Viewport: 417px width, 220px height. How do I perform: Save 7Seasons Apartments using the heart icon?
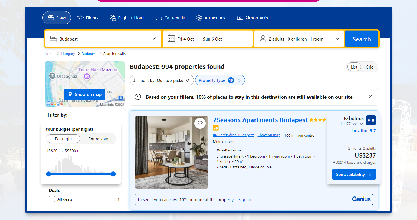[200, 123]
